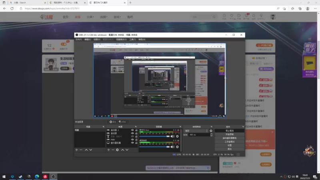The width and height of the screenshot is (320, 180).
Task: Add a new scene with the scenes plus button
Action: coord(76,150)
